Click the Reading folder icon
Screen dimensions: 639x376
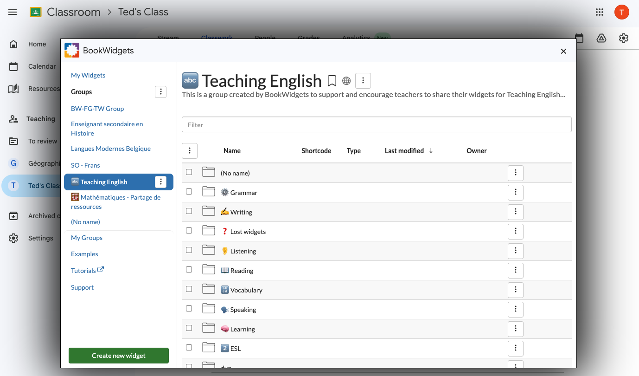tap(209, 270)
